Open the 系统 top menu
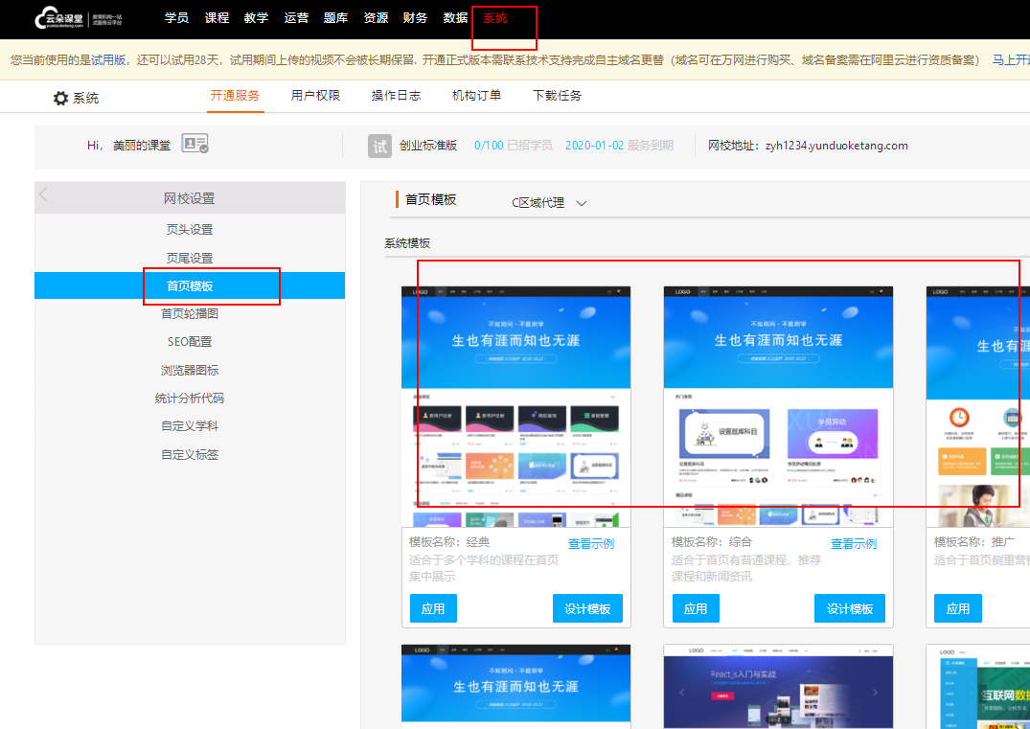1030x729 pixels. tap(495, 18)
